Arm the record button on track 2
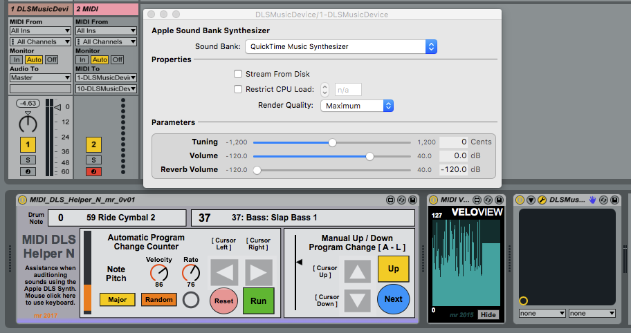Viewport: 631px width, 333px height. pos(94,171)
